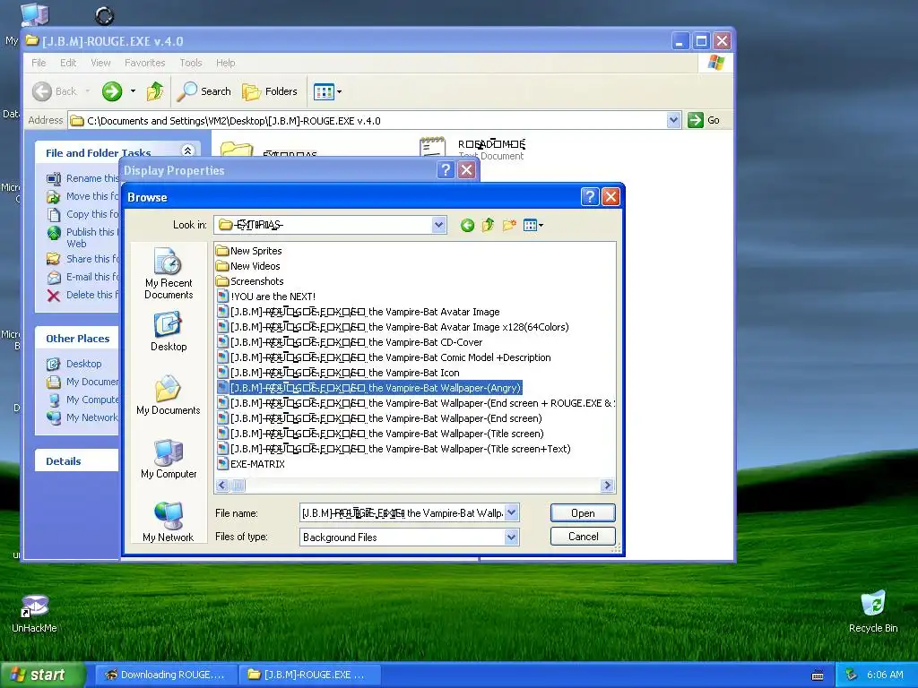918x688 pixels.
Task: Open the Help menu in Explorer
Action: (225, 63)
